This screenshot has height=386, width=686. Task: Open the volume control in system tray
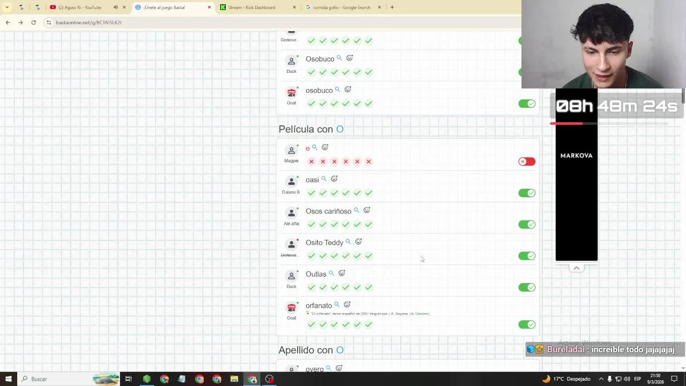(x=627, y=379)
